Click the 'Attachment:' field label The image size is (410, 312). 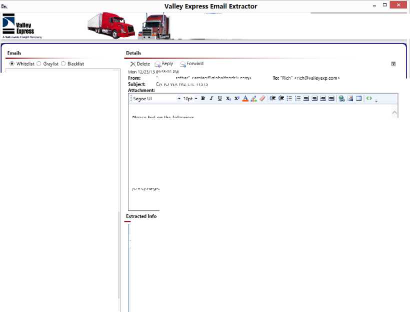pyautogui.click(x=141, y=90)
